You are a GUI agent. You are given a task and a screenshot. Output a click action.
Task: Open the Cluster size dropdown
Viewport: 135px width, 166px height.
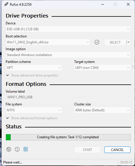pos(102,110)
